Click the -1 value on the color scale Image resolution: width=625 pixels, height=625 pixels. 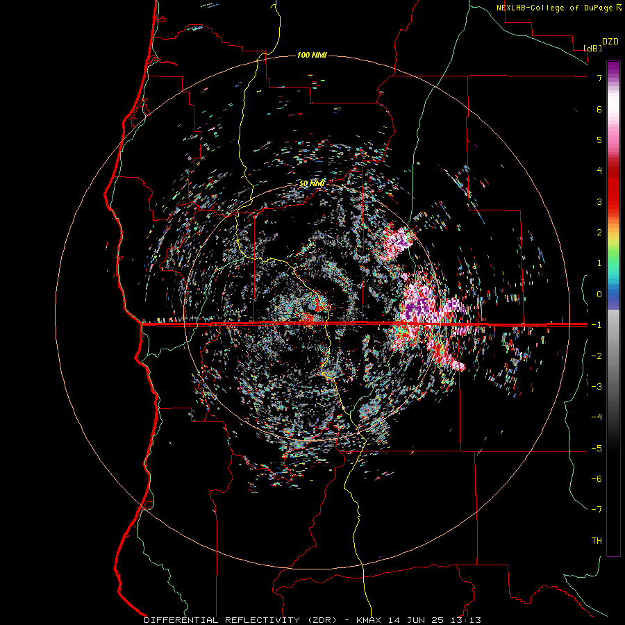point(597,325)
